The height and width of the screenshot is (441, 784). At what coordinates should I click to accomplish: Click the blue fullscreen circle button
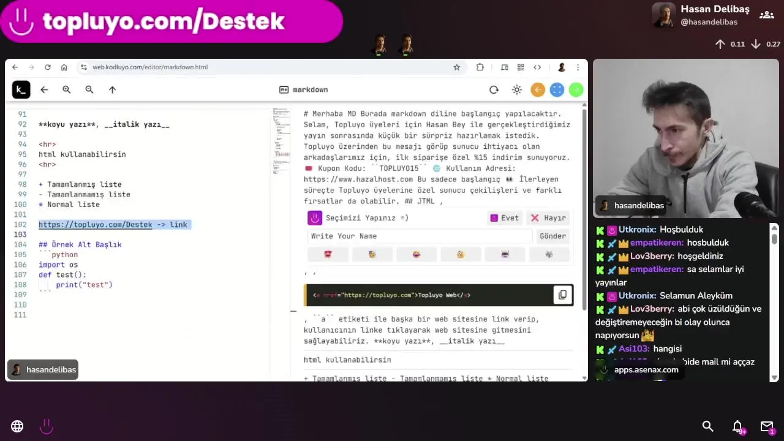(x=557, y=90)
